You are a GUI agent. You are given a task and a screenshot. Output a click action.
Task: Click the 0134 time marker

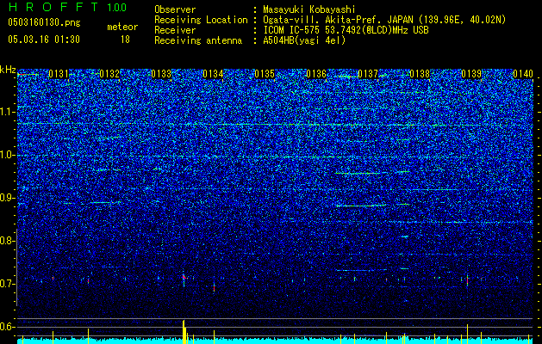coord(213,74)
